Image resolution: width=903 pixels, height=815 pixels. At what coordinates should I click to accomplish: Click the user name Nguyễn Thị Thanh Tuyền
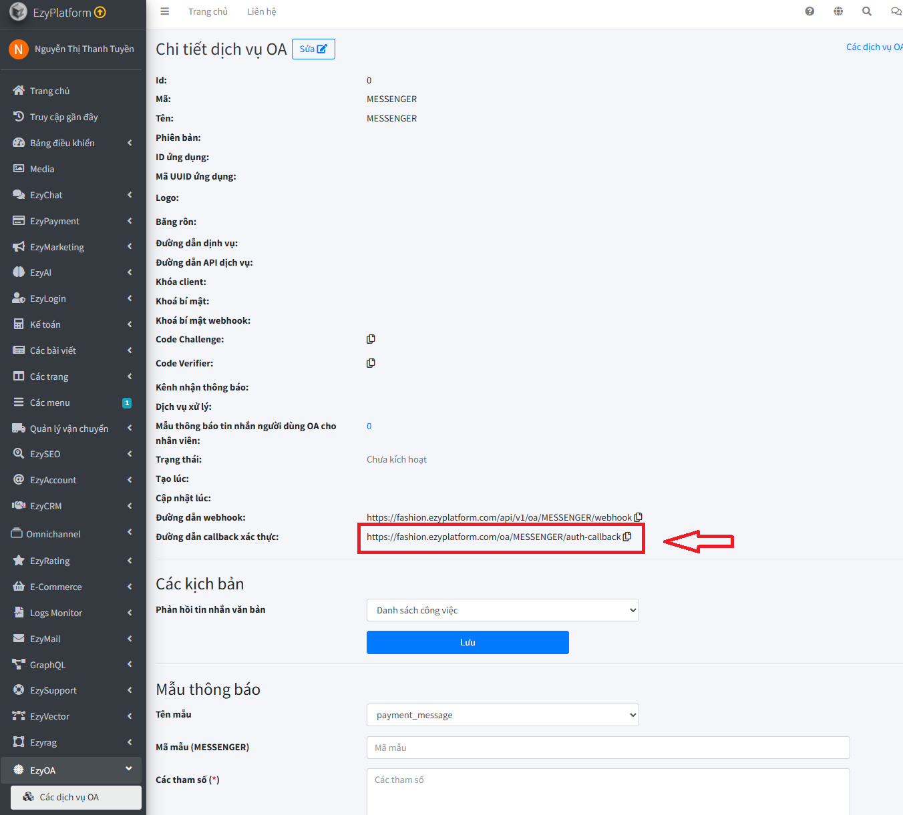[84, 49]
